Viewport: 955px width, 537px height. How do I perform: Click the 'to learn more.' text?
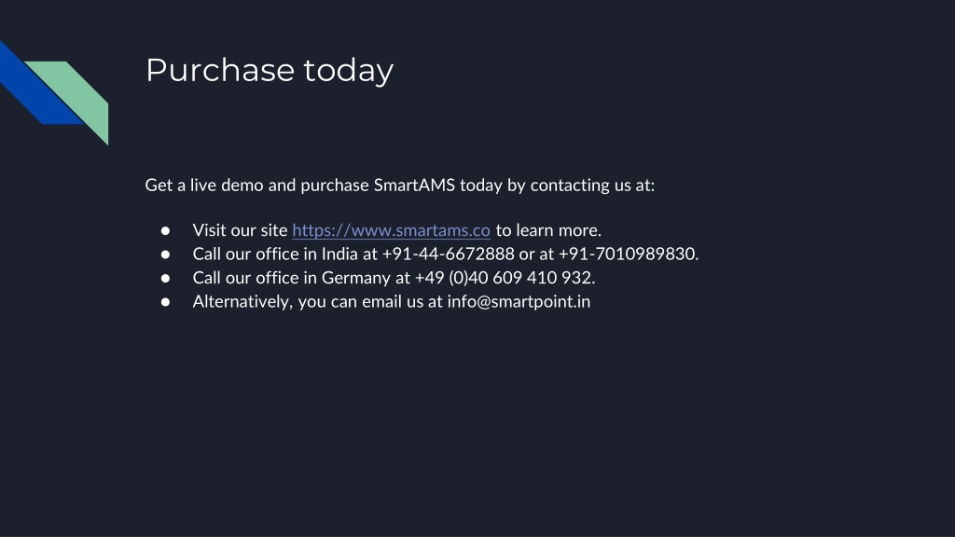pos(548,230)
